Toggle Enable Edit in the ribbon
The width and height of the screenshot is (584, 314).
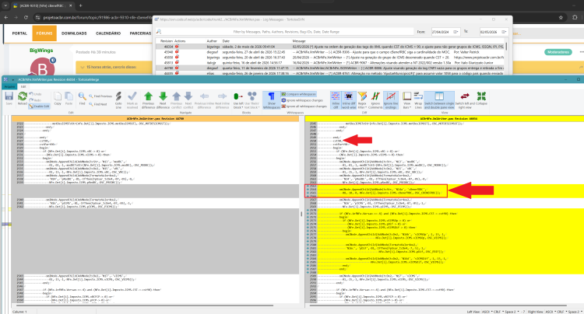tap(39, 106)
